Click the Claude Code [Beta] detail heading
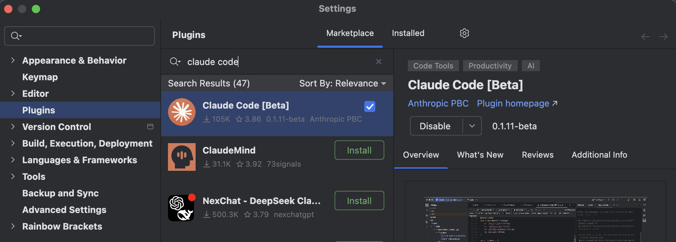This screenshot has height=242, width=676. point(465,85)
